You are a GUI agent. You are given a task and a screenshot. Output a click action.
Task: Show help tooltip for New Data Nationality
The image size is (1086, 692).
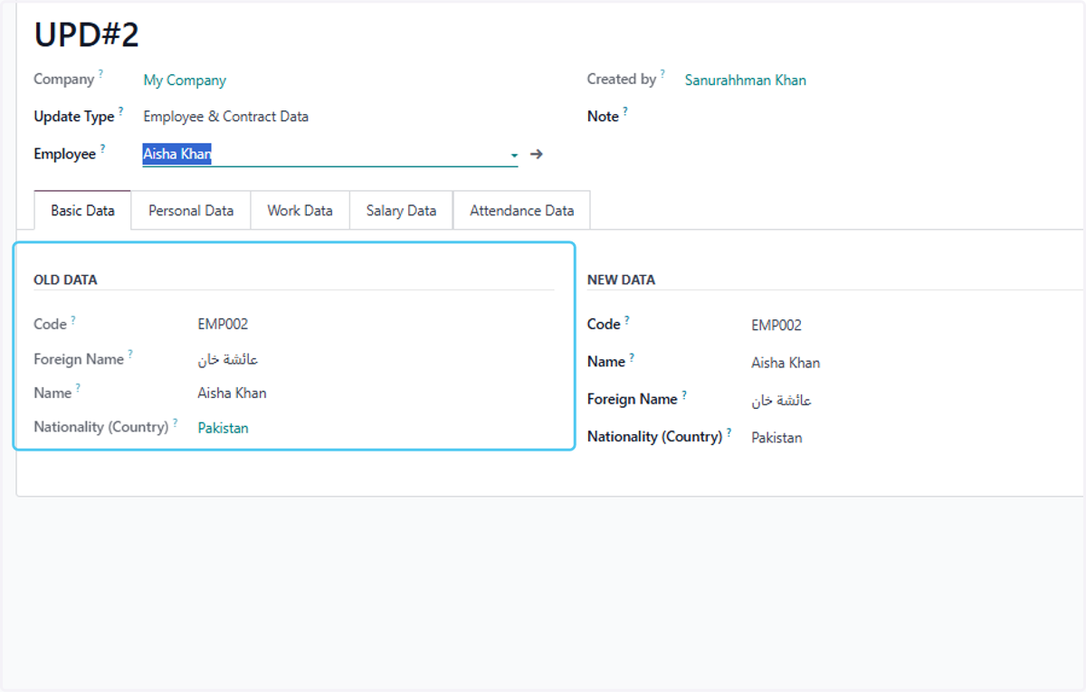click(x=729, y=431)
